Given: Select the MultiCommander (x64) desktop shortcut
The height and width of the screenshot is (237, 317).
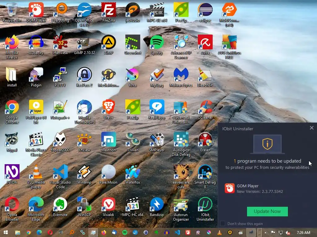Looking at the screenshot, I should click(229, 15).
